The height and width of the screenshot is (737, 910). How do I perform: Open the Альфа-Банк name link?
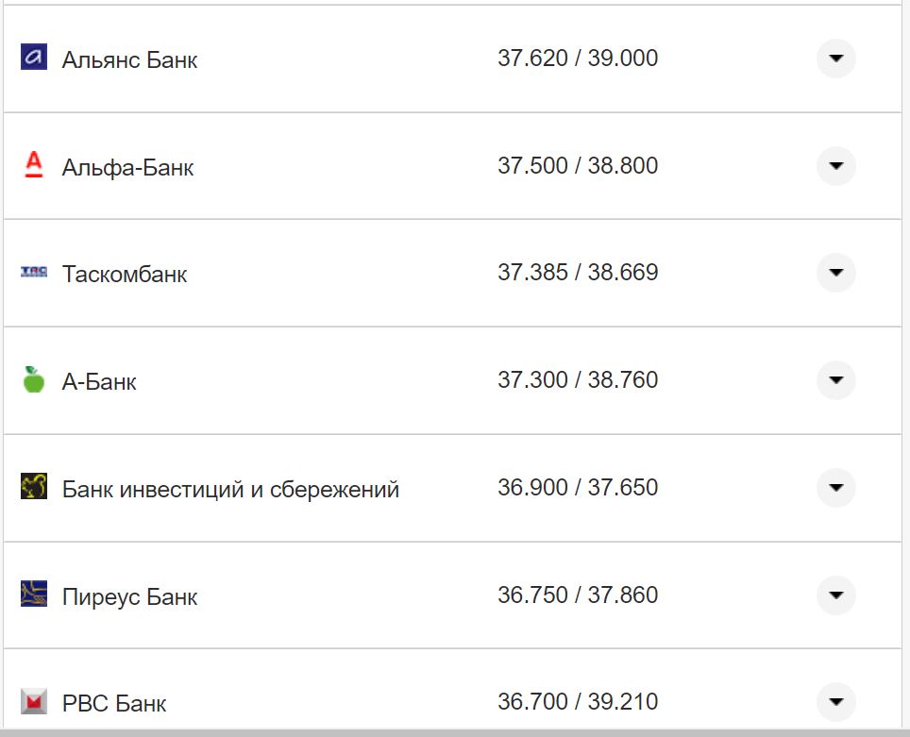(x=127, y=167)
